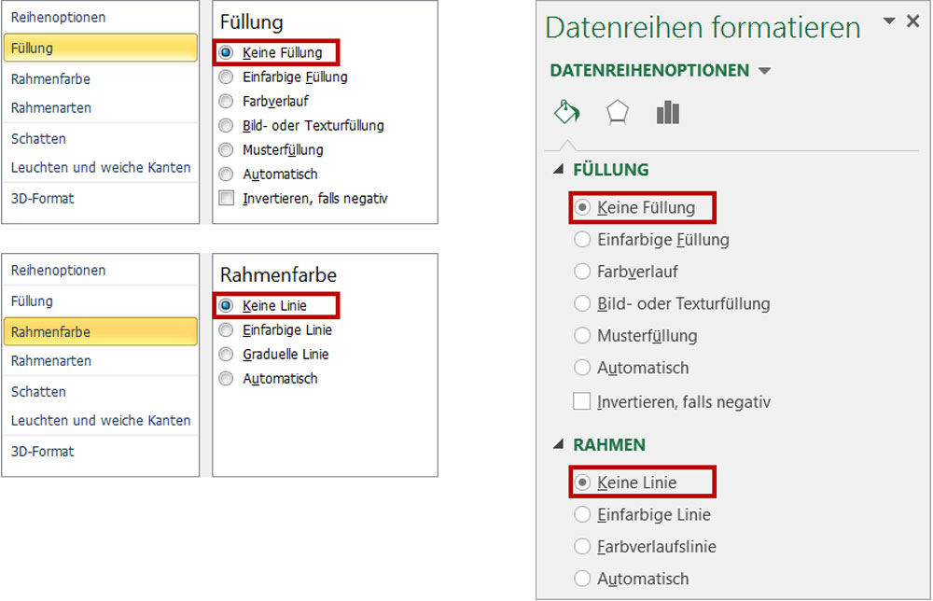Go to 3D-Format in the lower sidebar
This screenshot has width=933, height=601.
point(42,452)
